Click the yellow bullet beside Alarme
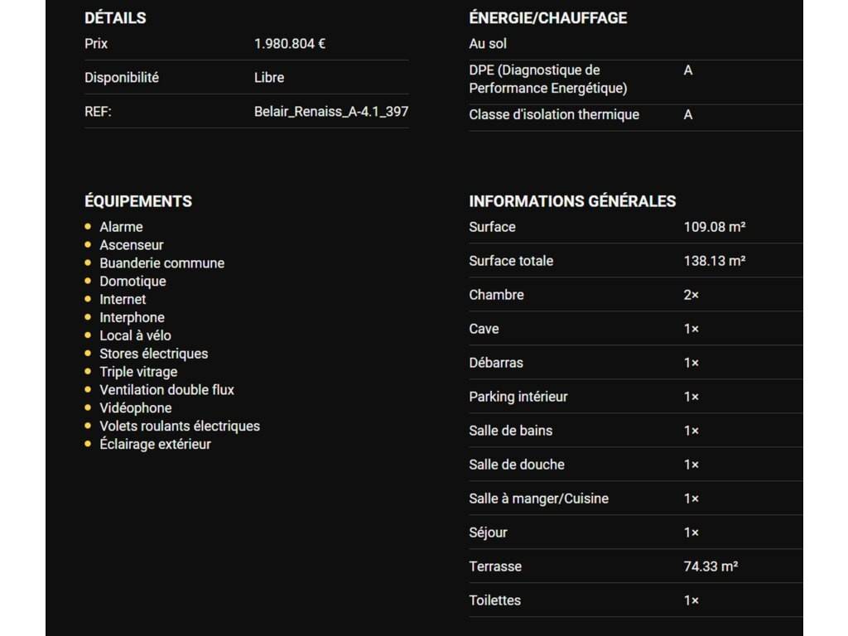 (88, 226)
